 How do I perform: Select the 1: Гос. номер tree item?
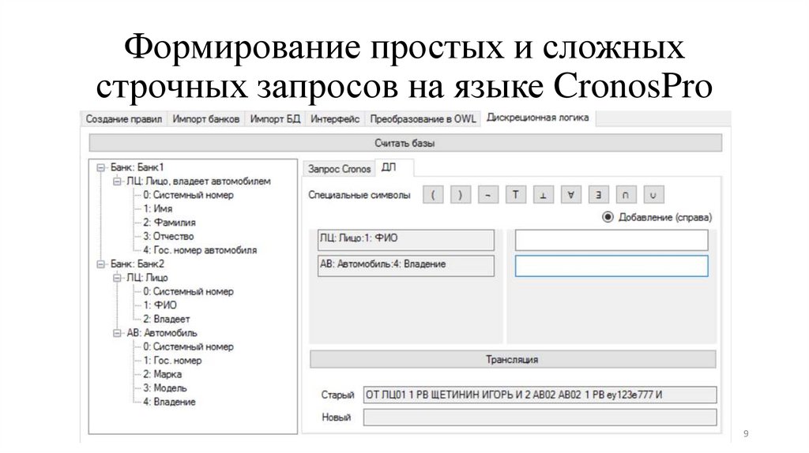pos(172,361)
